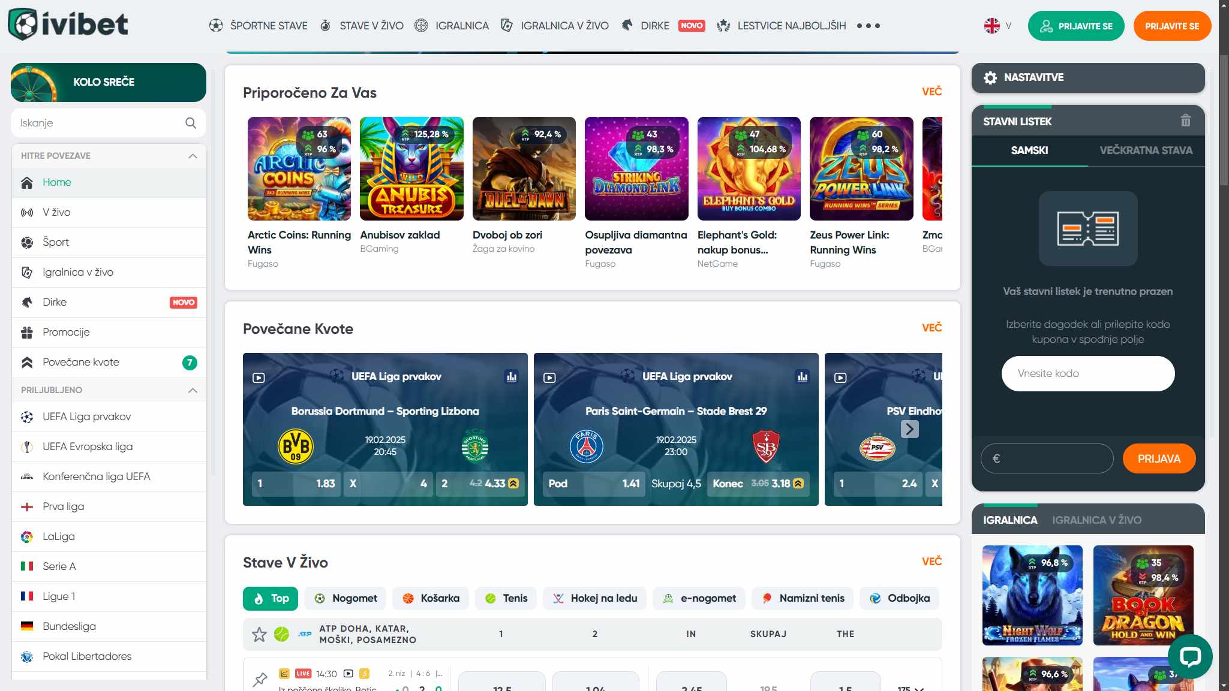
Task: Click the Vnesite kodo input field
Action: point(1087,374)
